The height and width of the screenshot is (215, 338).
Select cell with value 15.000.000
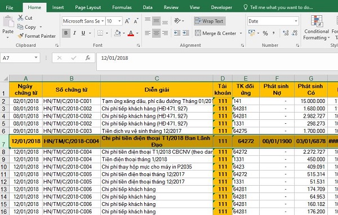(x=310, y=101)
